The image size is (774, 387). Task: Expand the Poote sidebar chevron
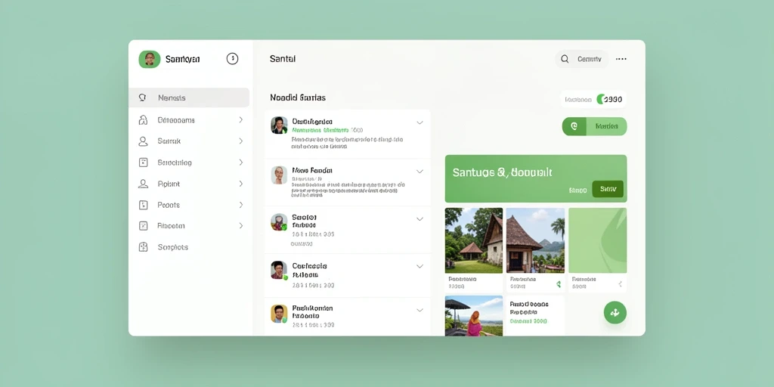coord(241,205)
